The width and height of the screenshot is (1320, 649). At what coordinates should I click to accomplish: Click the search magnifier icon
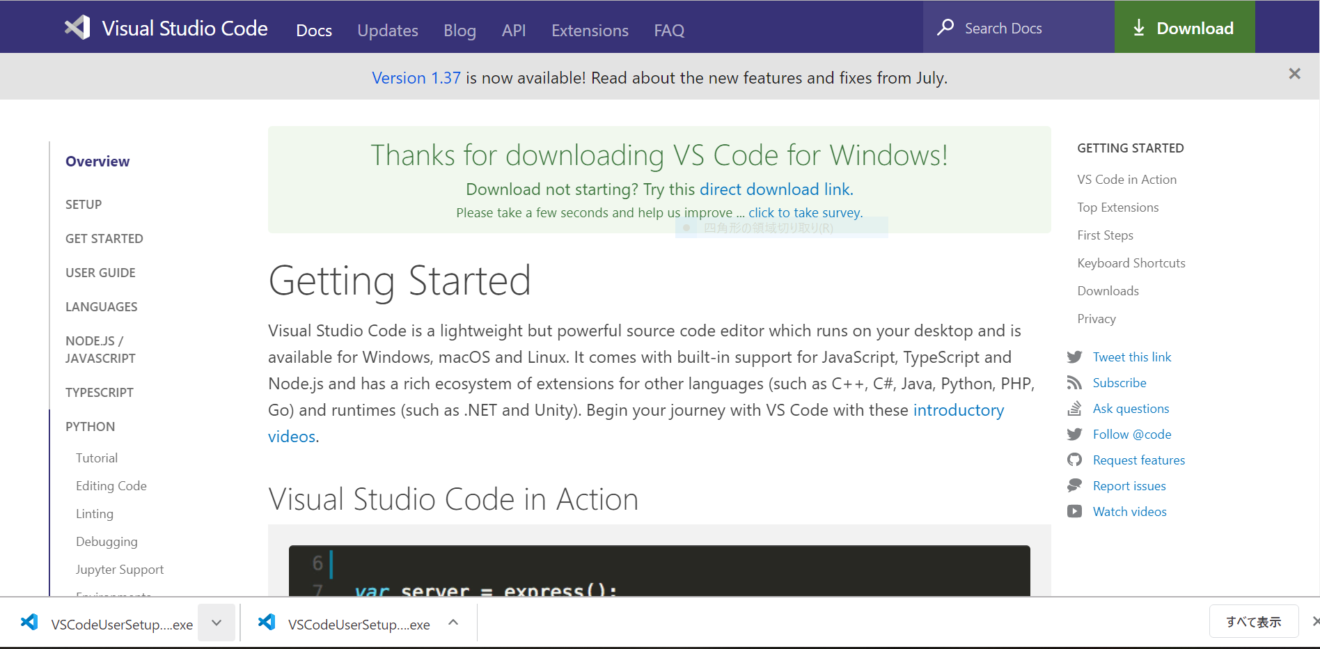tap(945, 27)
